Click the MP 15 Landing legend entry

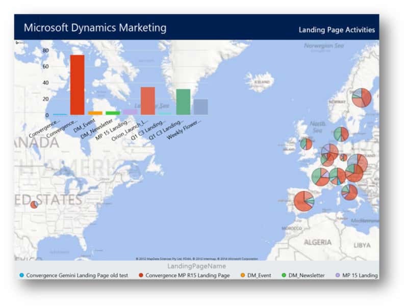tap(356, 275)
